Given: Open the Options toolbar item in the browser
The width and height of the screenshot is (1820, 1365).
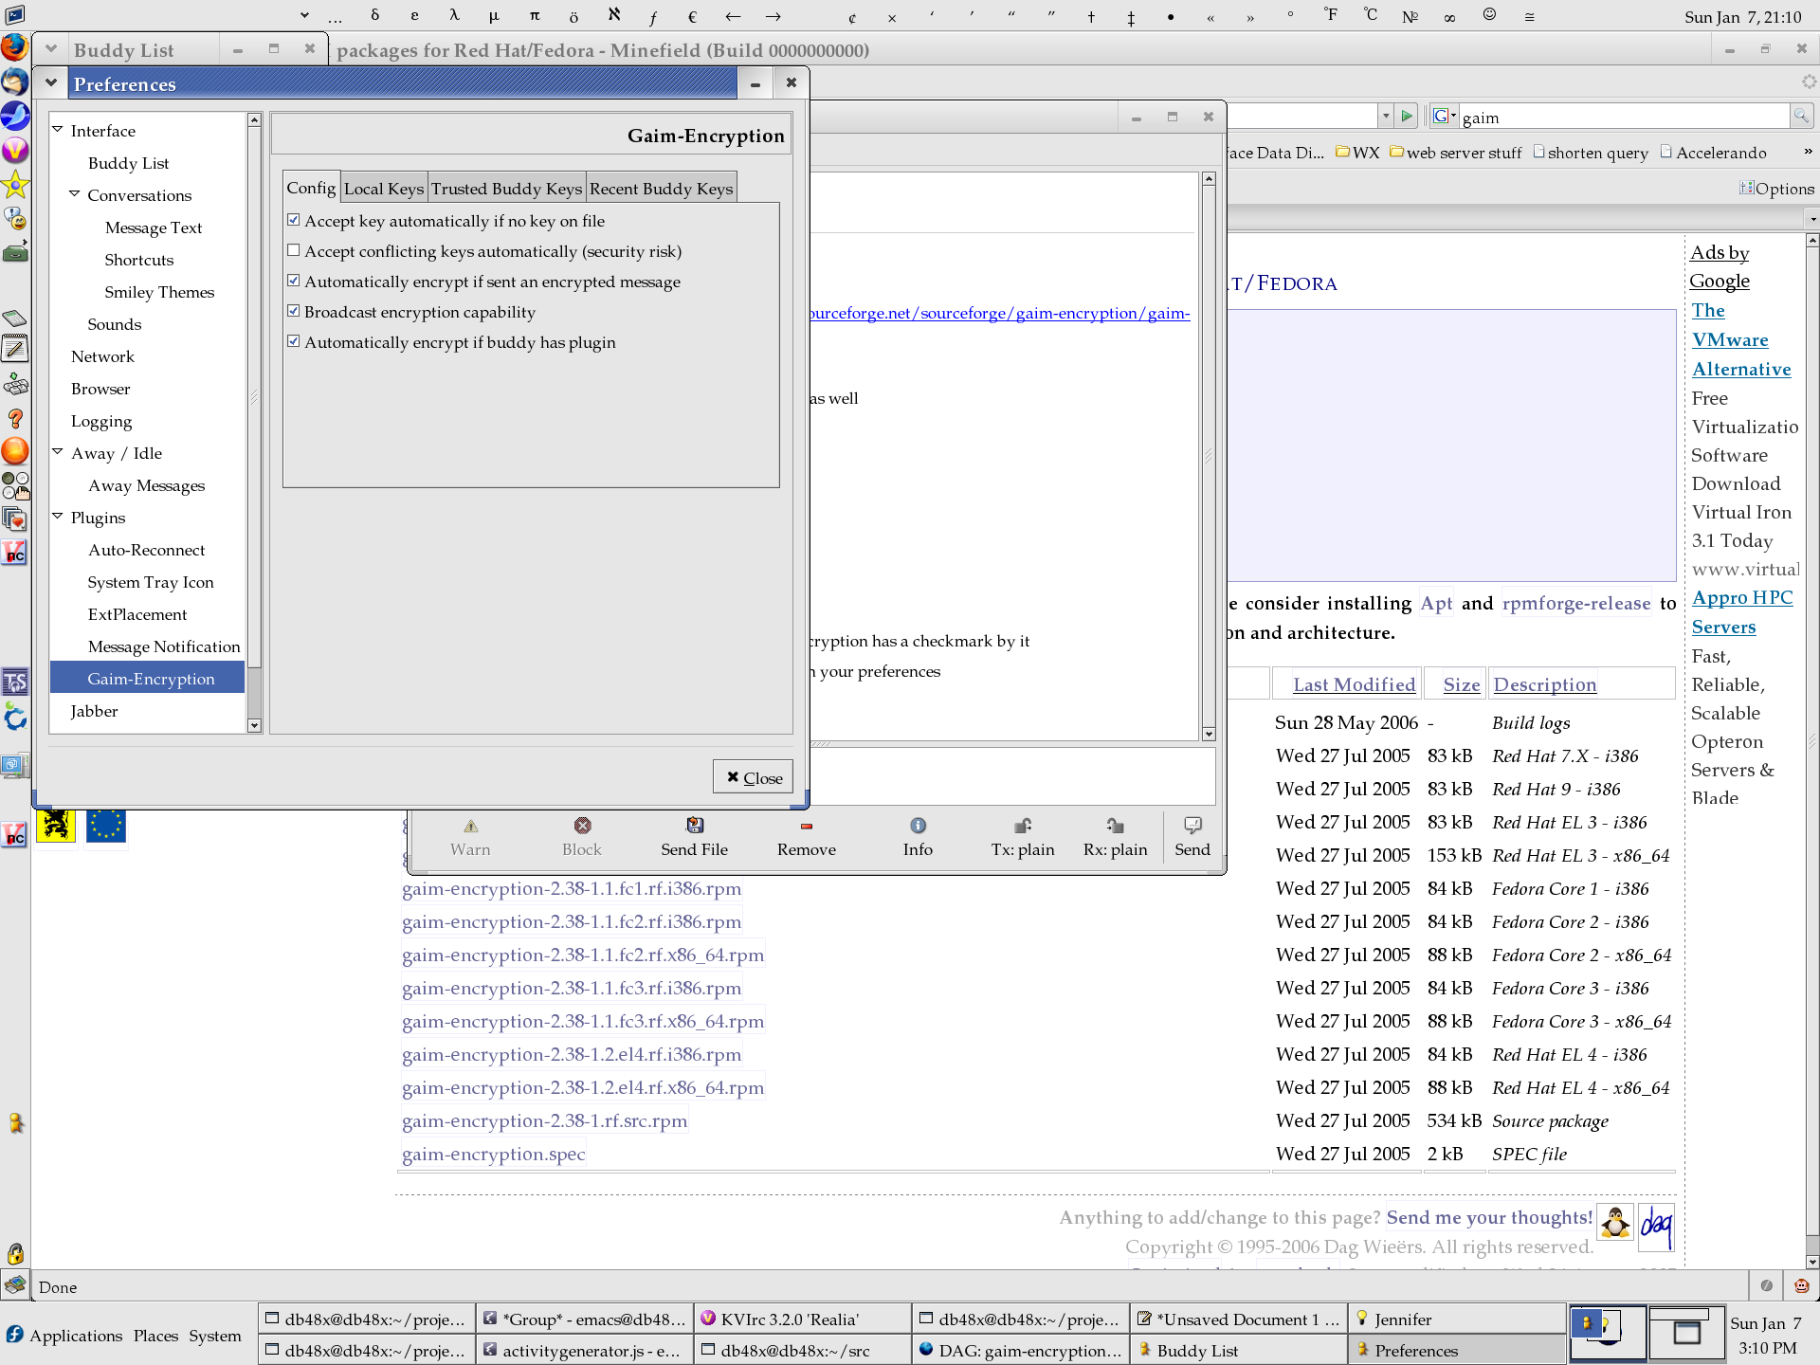Looking at the screenshot, I should click(1776, 189).
